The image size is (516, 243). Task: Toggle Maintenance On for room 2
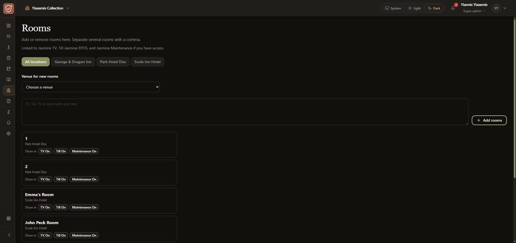tap(84, 179)
